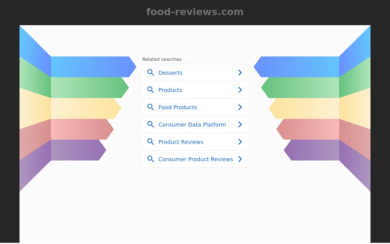Click the search icon beside Desserts
This screenshot has height=244, width=390.
tap(151, 73)
